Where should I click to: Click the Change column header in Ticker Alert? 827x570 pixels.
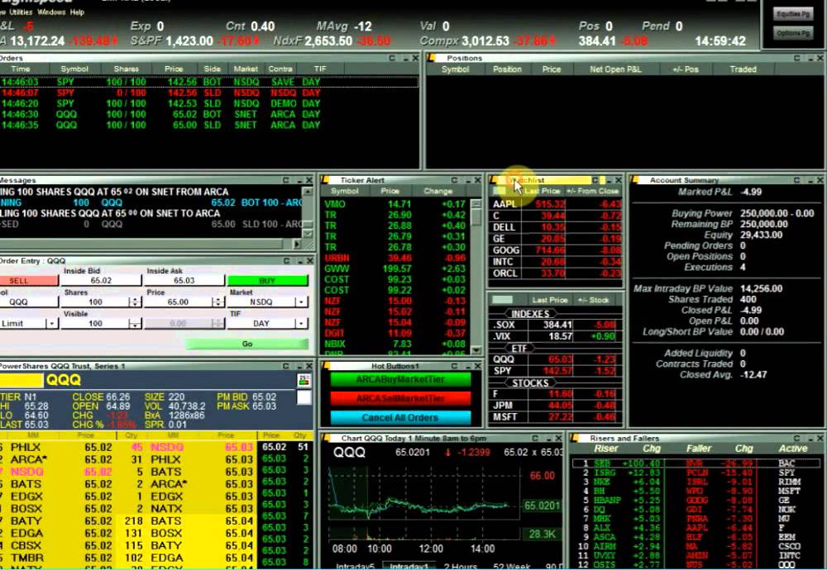[437, 191]
